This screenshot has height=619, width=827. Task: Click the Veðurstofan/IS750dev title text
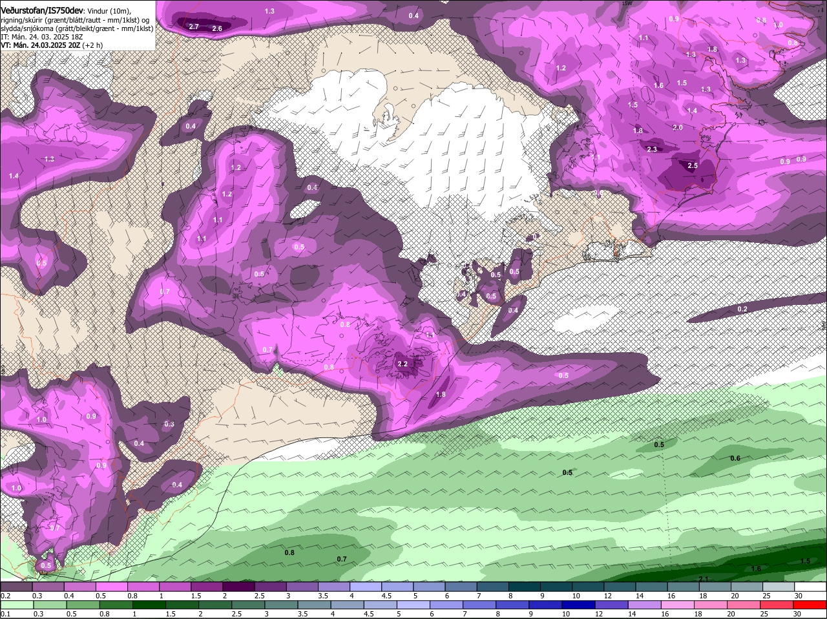tap(41, 10)
